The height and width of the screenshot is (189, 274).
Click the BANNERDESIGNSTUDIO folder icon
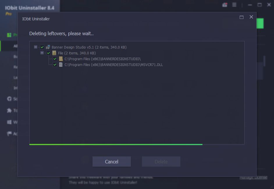coord(61,59)
